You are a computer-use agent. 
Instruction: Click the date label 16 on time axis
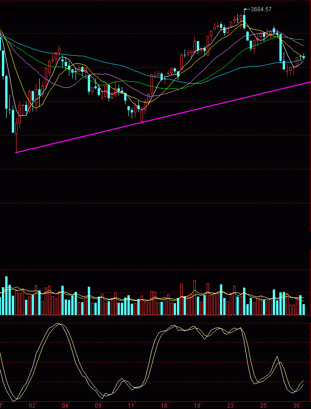click(x=164, y=406)
